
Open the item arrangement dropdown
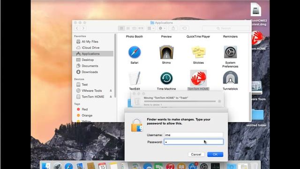coord(150,28)
